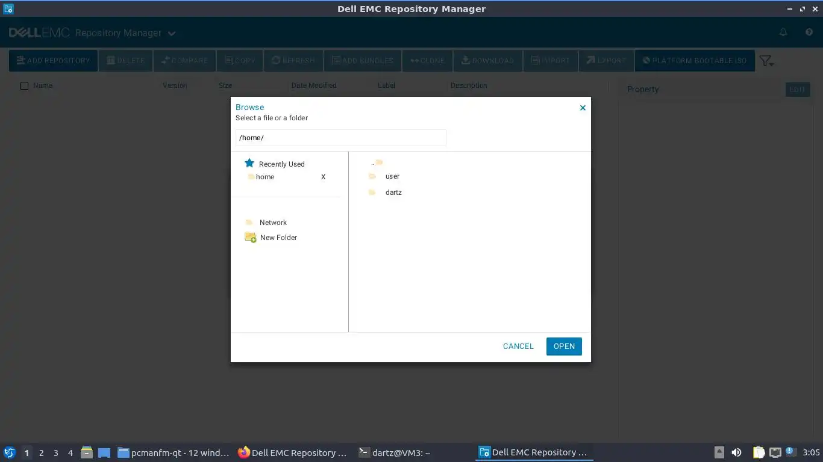This screenshot has height=462, width=823.
Task: Remove home from recent list with X
Action: [x=324, y=177]
